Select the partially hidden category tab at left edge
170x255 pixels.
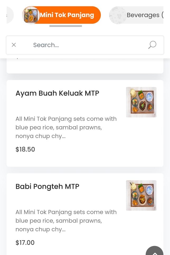tap(10, 15)
